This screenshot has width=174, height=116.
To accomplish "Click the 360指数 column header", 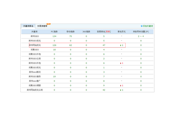I will point(86,32).
